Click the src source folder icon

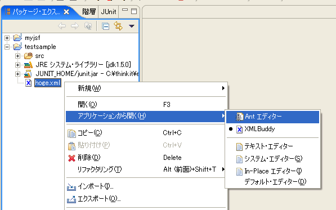28,56
